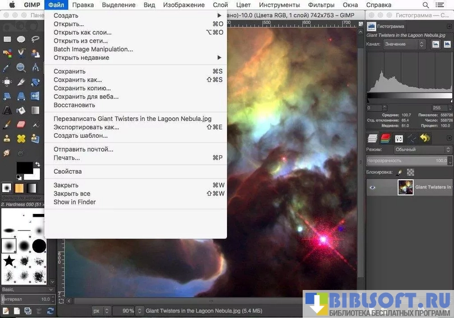Screen dimensions: 454x318
Task: Toggle lock alpha channel checkerboard icon
Action: pyautogui.click(x=411, y=173)
